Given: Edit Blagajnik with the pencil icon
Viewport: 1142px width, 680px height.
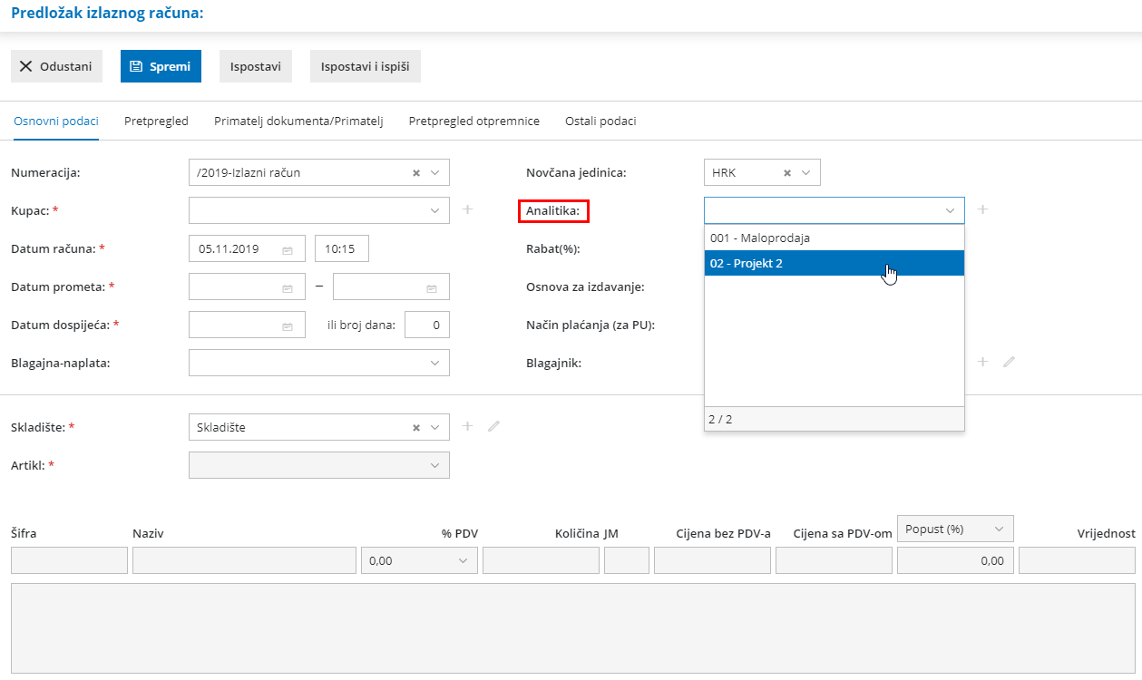Looking at the screenshot, I should click(1009, 362).
